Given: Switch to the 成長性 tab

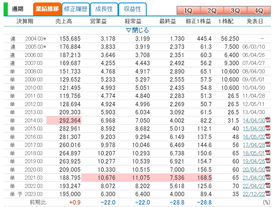Looking at the screenshot, I should pos(104,9).
